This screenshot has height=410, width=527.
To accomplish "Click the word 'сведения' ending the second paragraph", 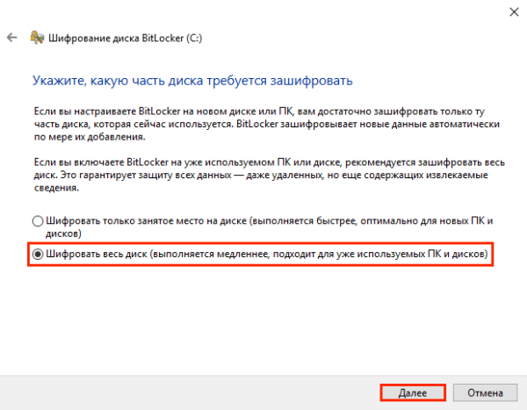I will coord(56,188).
